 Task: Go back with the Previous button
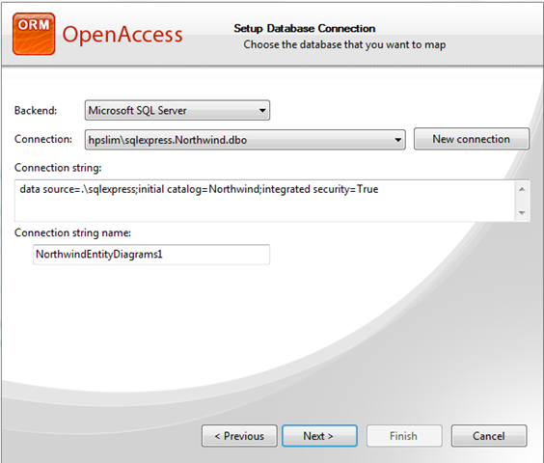pyautogui.click(x=239, y=436)
